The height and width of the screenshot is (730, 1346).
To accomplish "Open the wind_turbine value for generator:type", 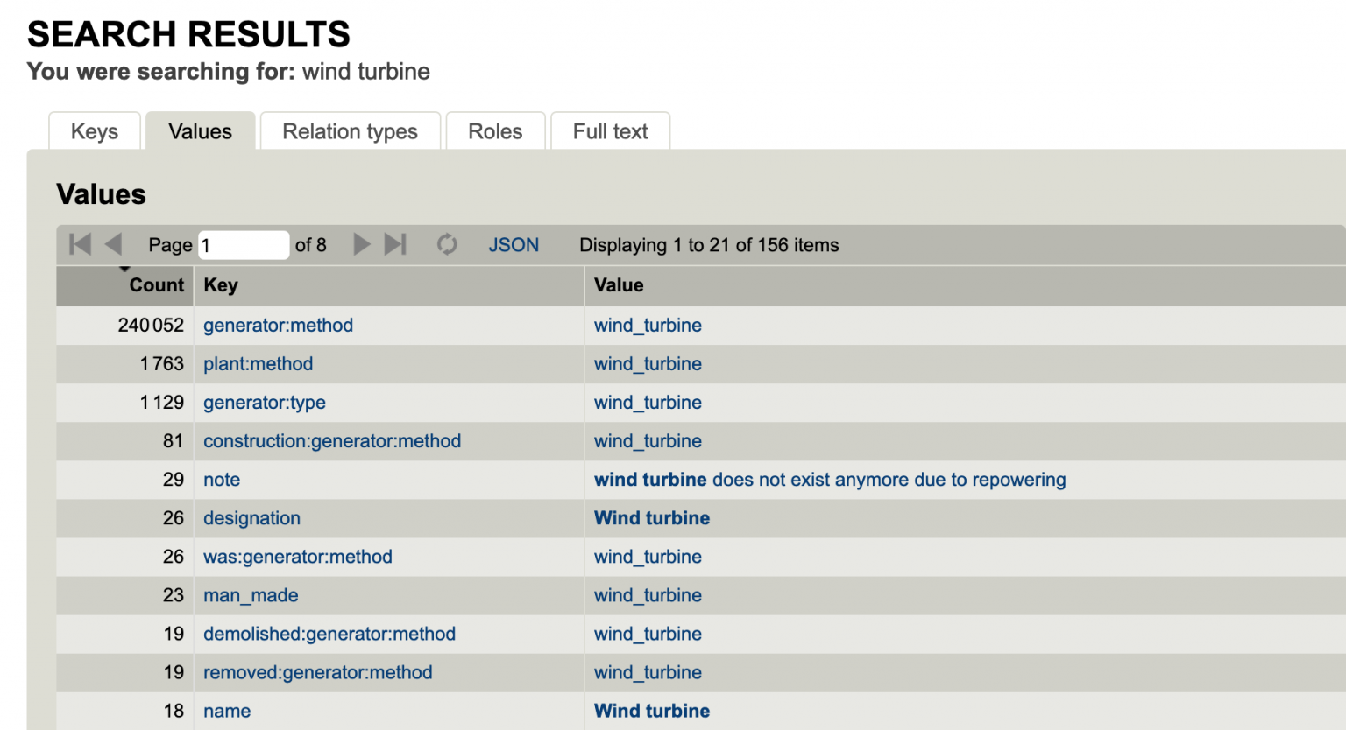I will pos(648,402).
